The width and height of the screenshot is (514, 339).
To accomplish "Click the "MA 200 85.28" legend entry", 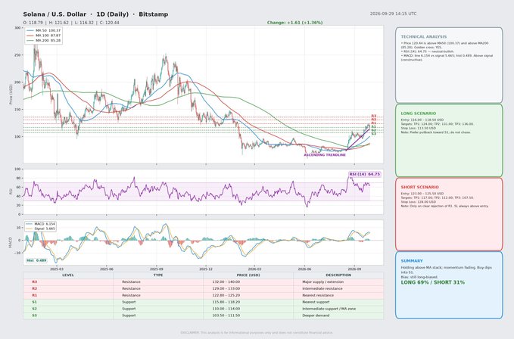I will [44, 40].
